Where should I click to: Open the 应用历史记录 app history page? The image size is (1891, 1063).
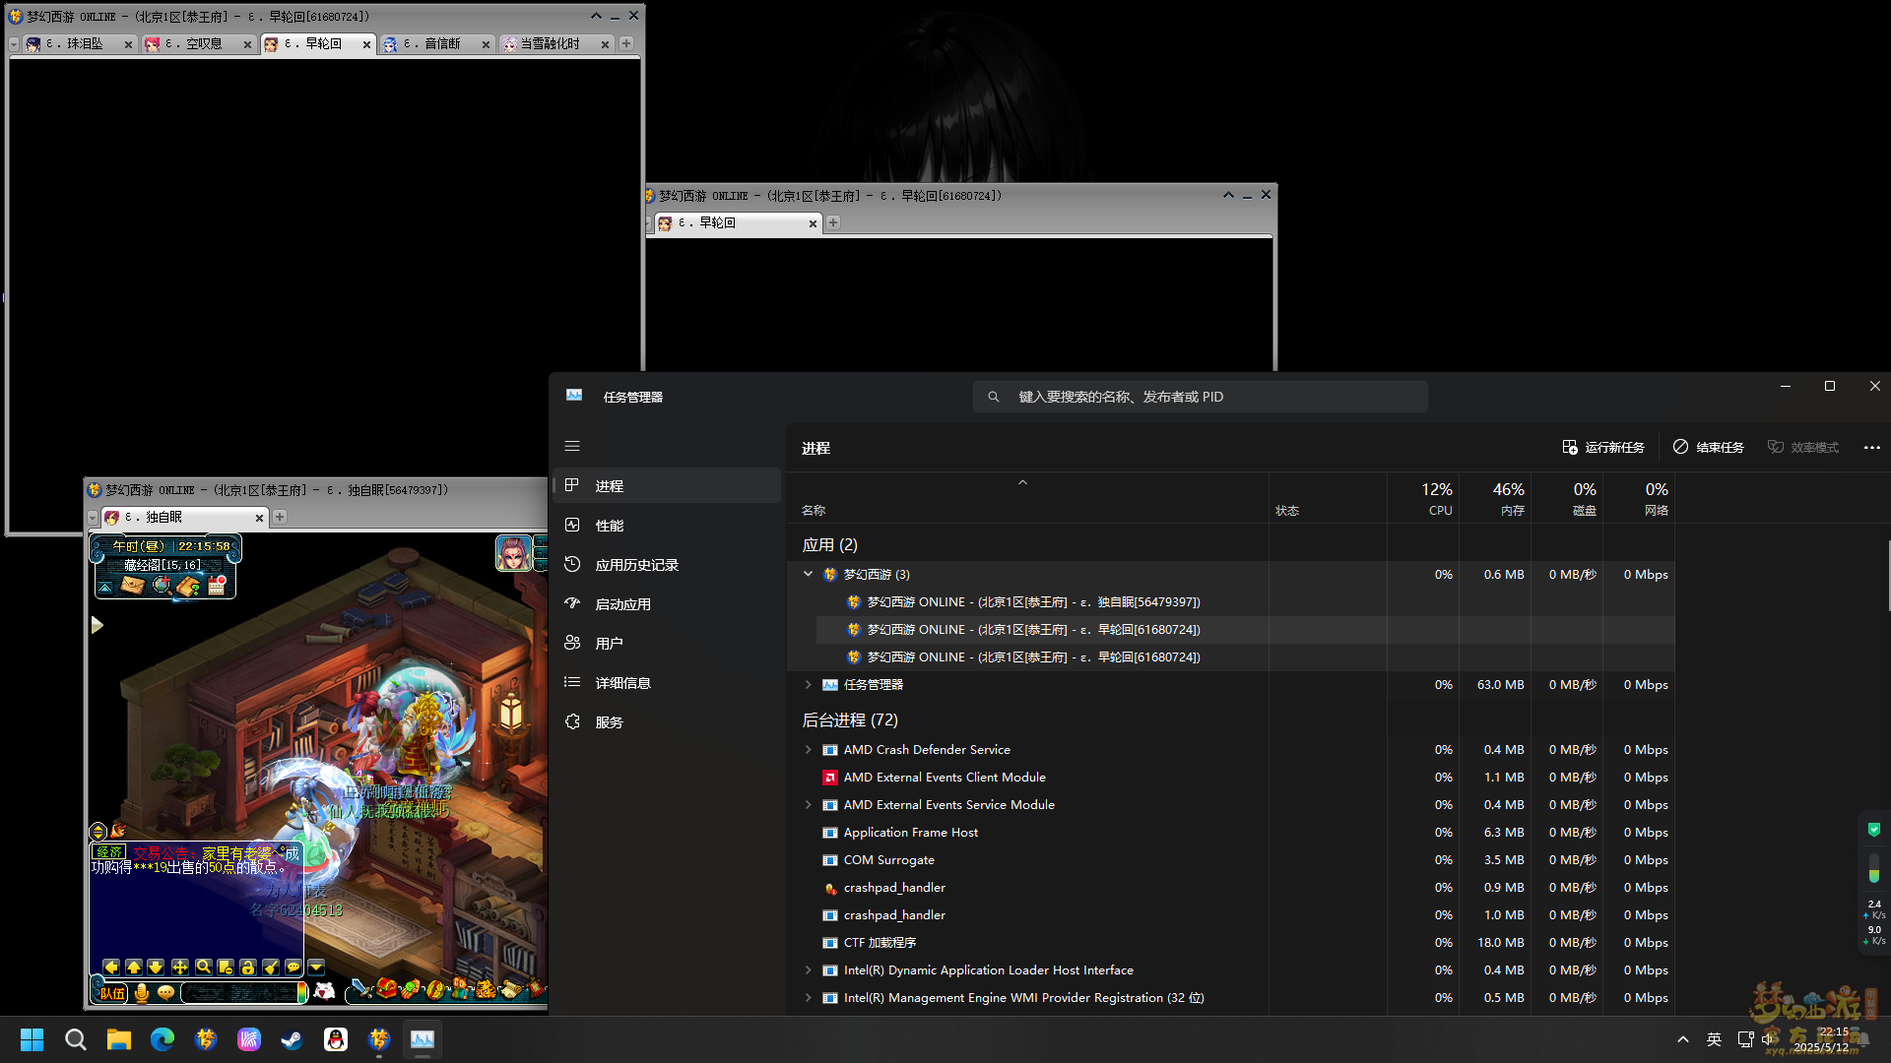tap(667, 565)
